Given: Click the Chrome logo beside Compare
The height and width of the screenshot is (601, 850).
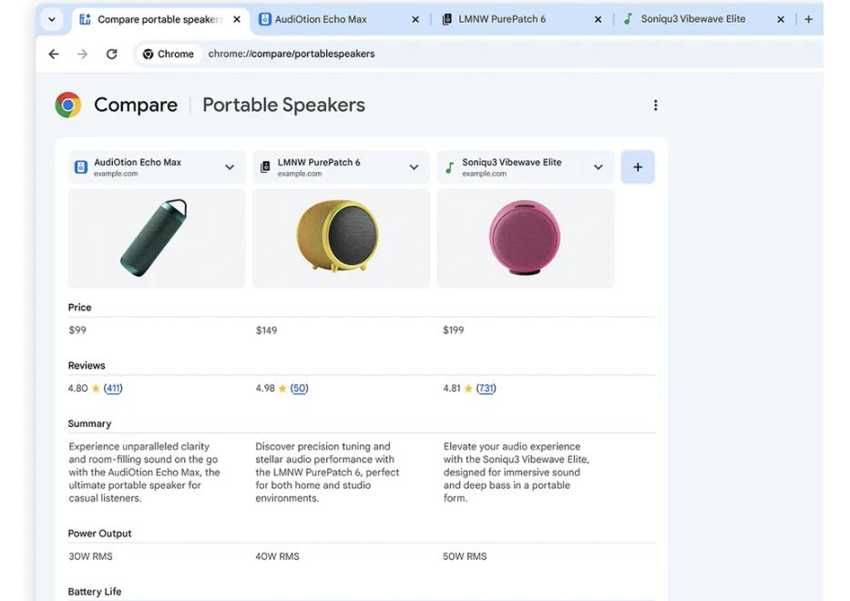Looking at the screenshot, I should coord(68,106).
